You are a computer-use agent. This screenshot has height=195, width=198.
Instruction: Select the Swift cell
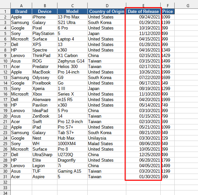44,121
